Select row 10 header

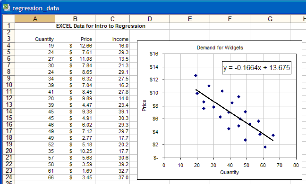[x=8, y=85]
